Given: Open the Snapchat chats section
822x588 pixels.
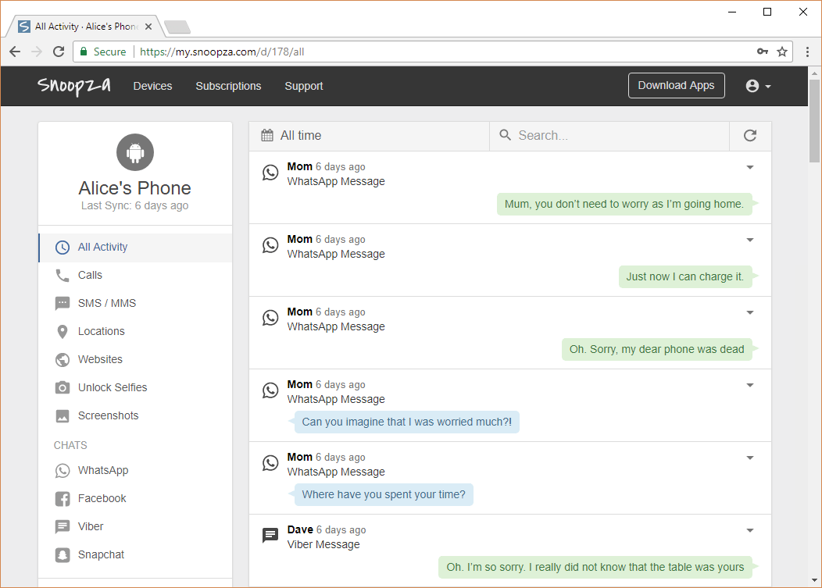Looking at the screenshot, I should point(135,555).
